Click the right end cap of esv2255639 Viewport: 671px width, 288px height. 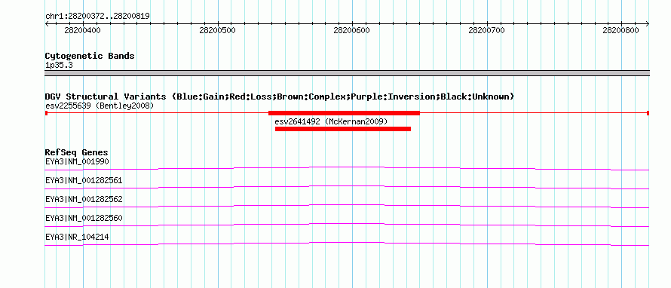click(648, 113)
